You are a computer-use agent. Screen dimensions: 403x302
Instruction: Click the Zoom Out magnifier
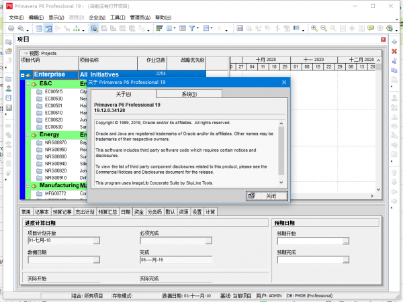[324, 28]
